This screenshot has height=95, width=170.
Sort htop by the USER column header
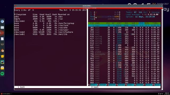pyautogui.click(x=97, y=23)
